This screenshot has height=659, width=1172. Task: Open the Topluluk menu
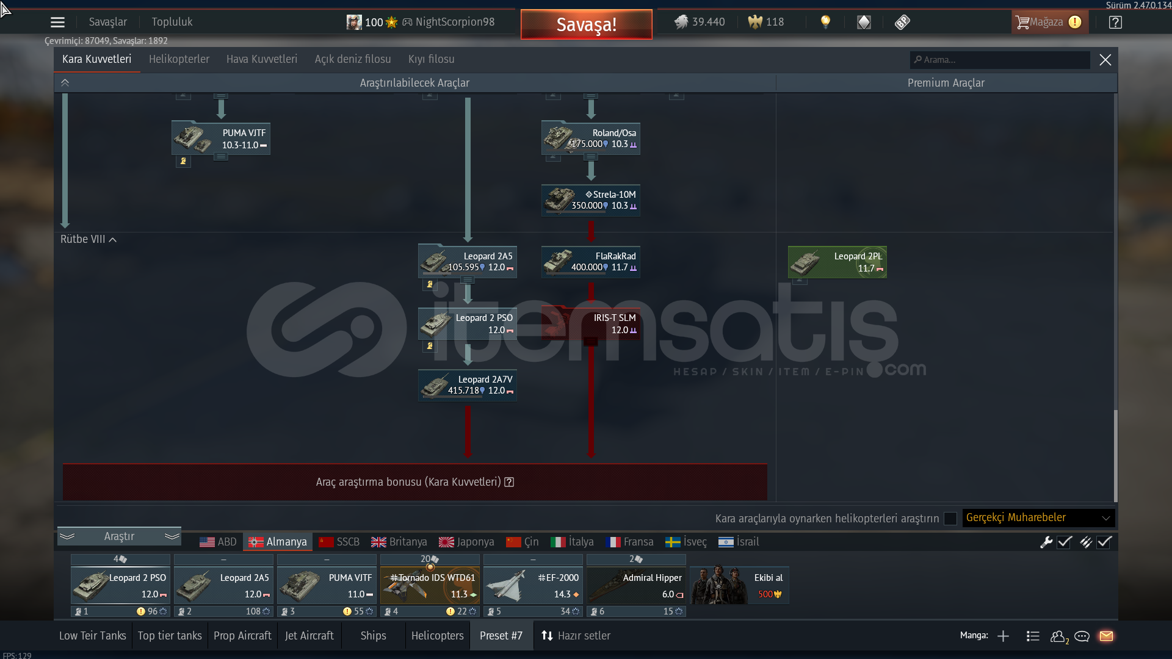172,22
